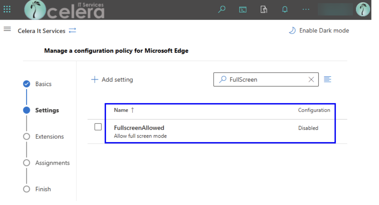This screenshot has height=205, width=379.
Task: Switch organization via arrows next to Celera
Action: [72, 31]
